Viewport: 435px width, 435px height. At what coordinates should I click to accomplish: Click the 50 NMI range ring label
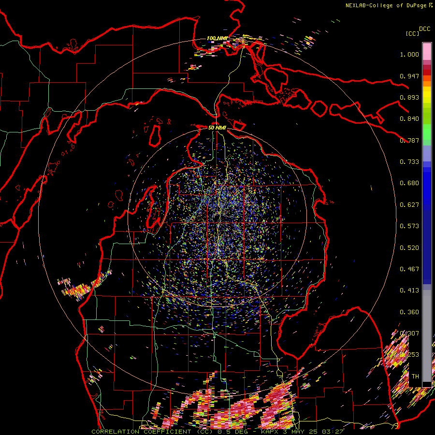(217, 128)
